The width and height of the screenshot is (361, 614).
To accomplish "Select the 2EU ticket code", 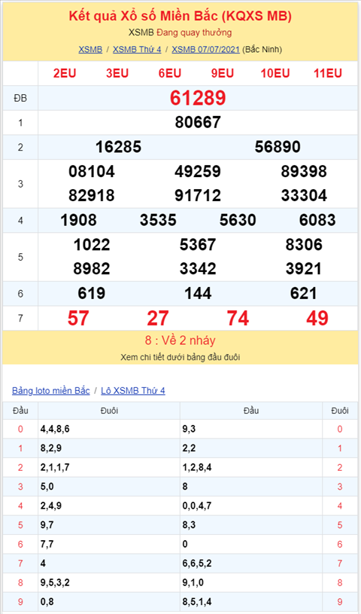I will (65, 73).
